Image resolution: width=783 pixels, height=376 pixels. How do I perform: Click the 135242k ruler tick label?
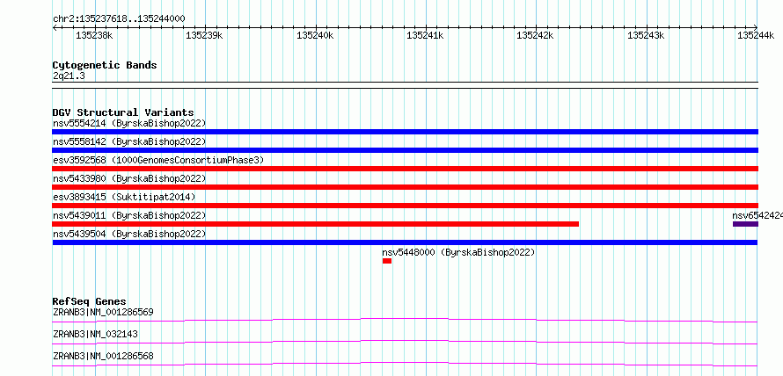click(x=535, y=35)
